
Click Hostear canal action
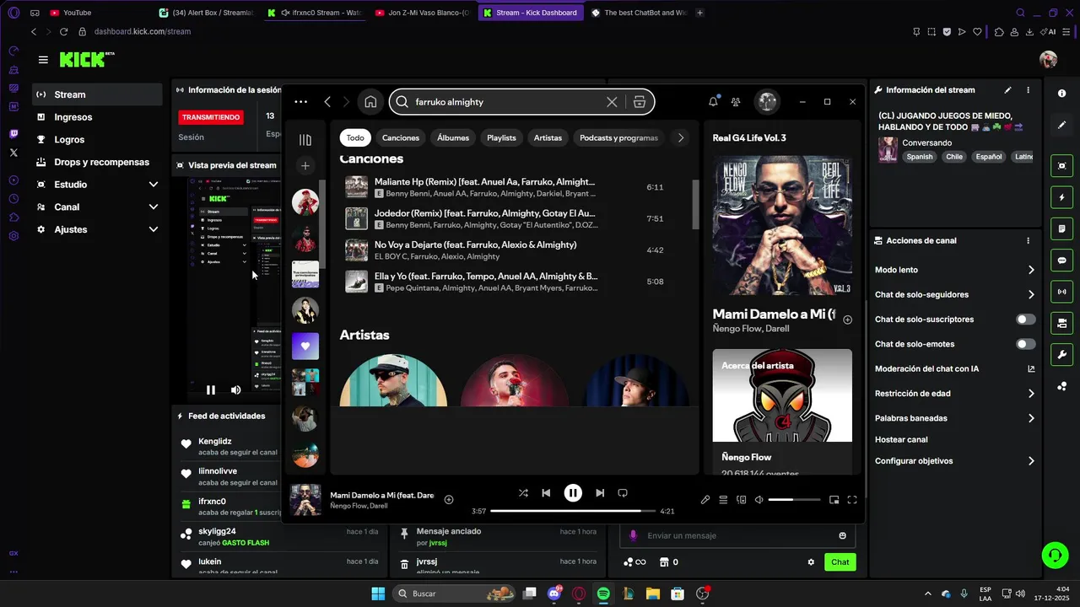(901, 439)
